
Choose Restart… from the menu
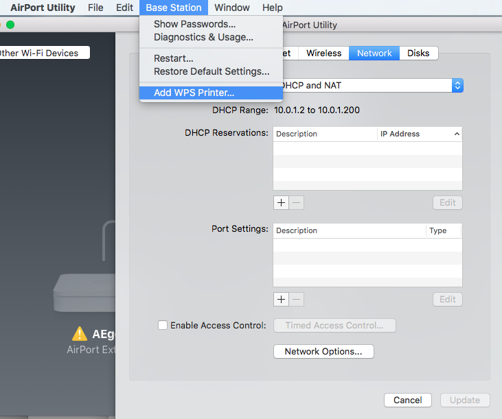(x=211, y=58)
